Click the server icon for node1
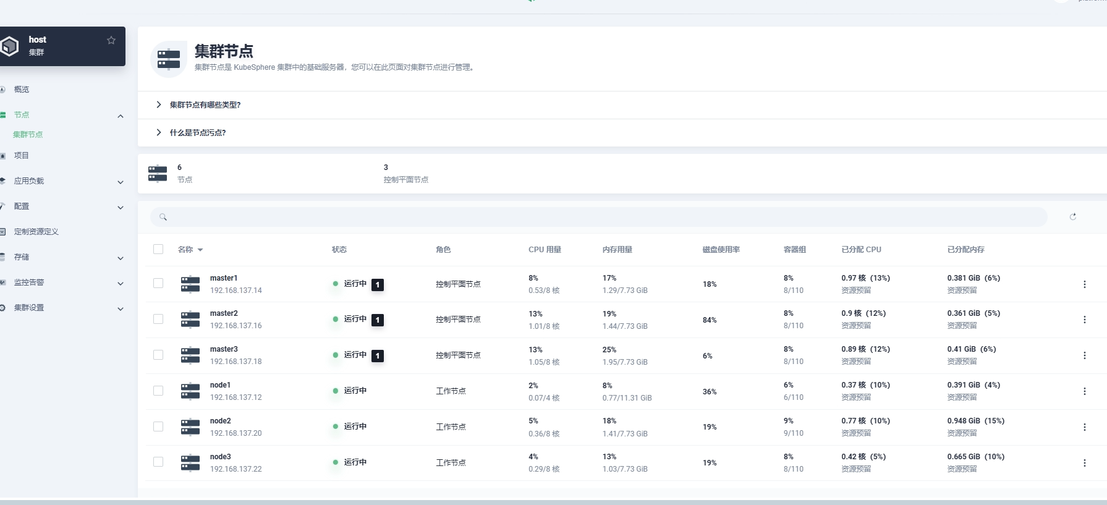The width and height of the screenshot is (1107, 505). [190, 391]
